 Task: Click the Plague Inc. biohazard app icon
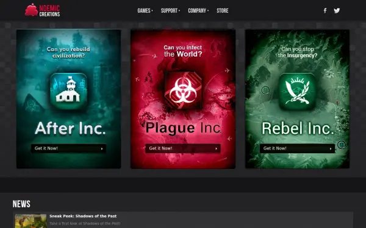(x=183, y=91)
